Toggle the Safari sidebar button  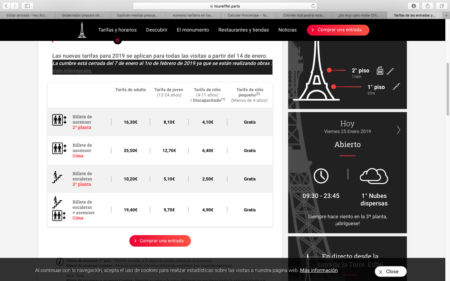(x=27, y=6)
